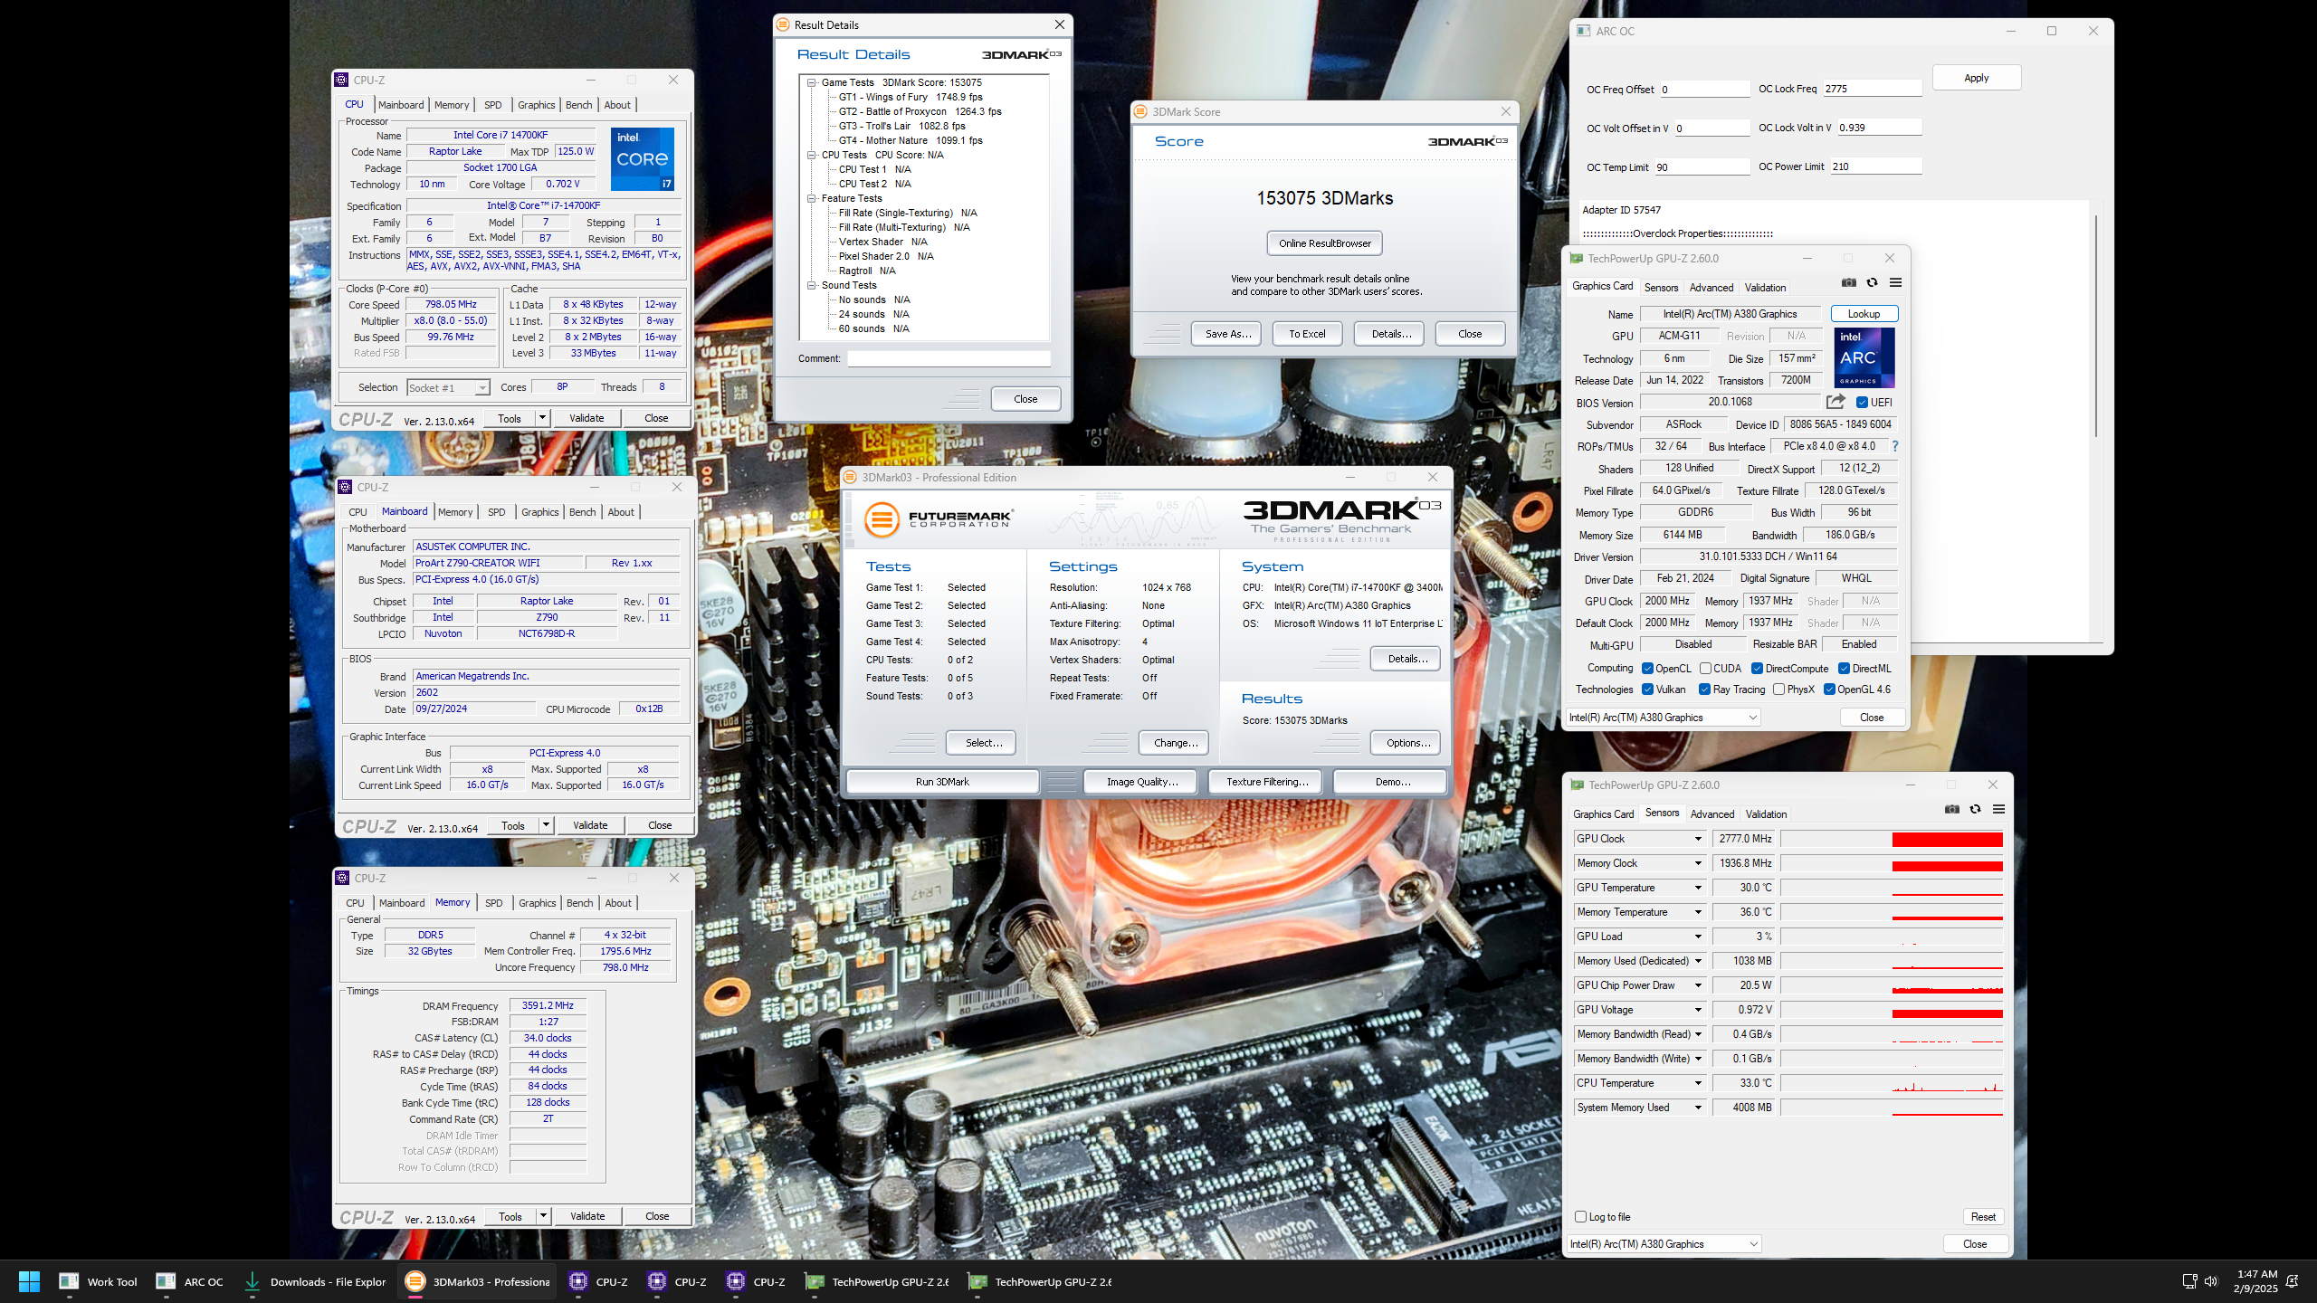Switch to SPD tab in CPU-Z Mainboard window

(496, 512)
